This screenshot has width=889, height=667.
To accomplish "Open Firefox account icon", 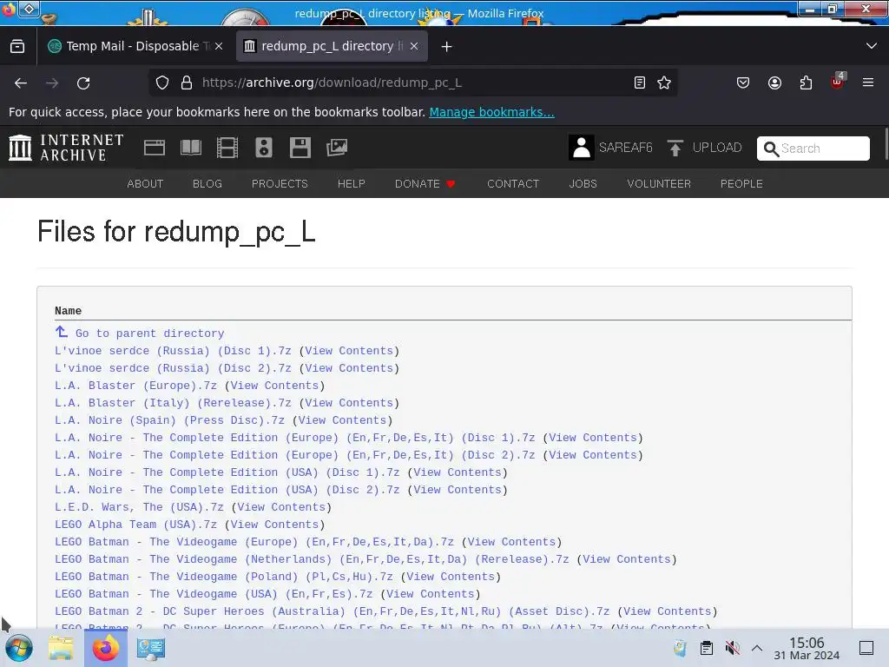I will pyautogui.click(x=774, y=83).
